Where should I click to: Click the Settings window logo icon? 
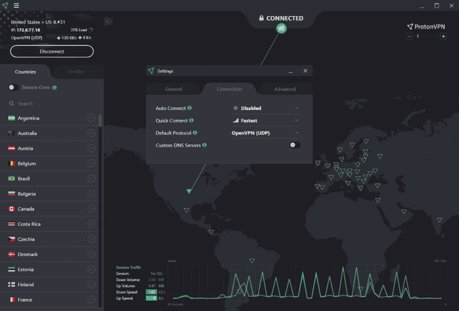click(x=151, y=71)
